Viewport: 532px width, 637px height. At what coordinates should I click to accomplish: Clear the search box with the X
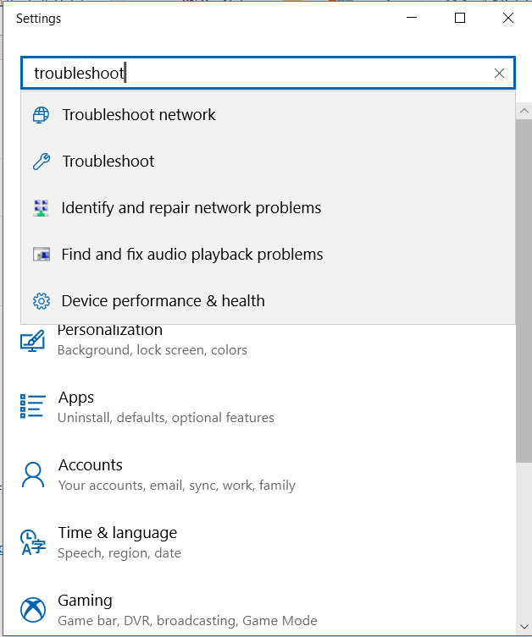point(499,73)
